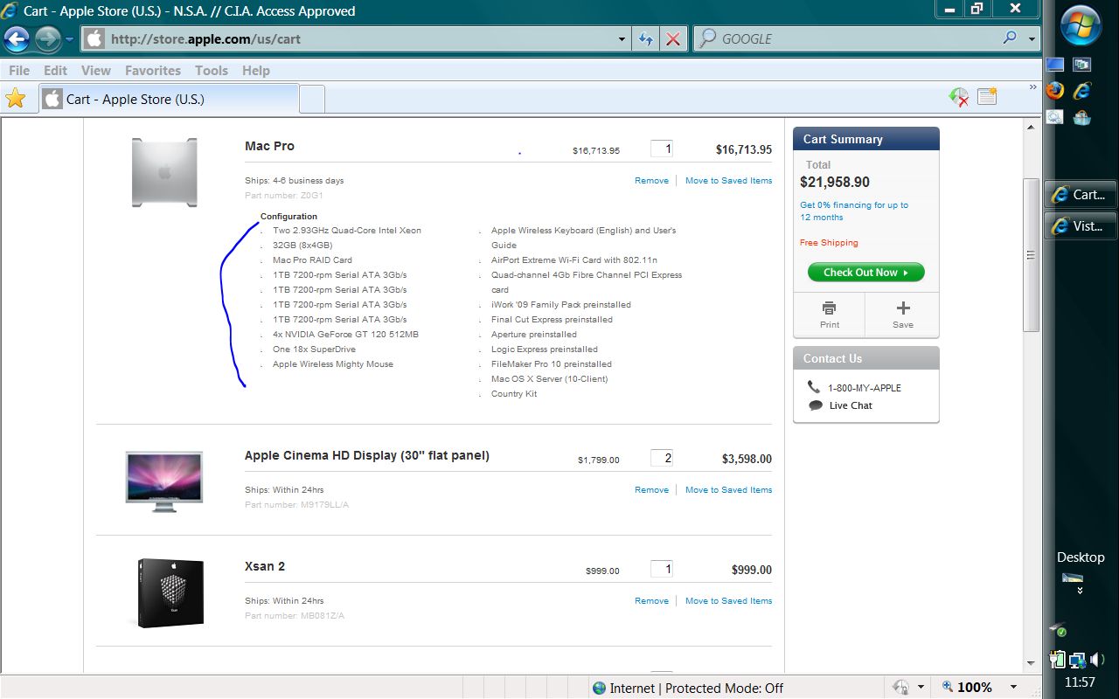Click the page-with-star toolbar icon
This screenshot has width=1119, height=699.
[987, 96]
